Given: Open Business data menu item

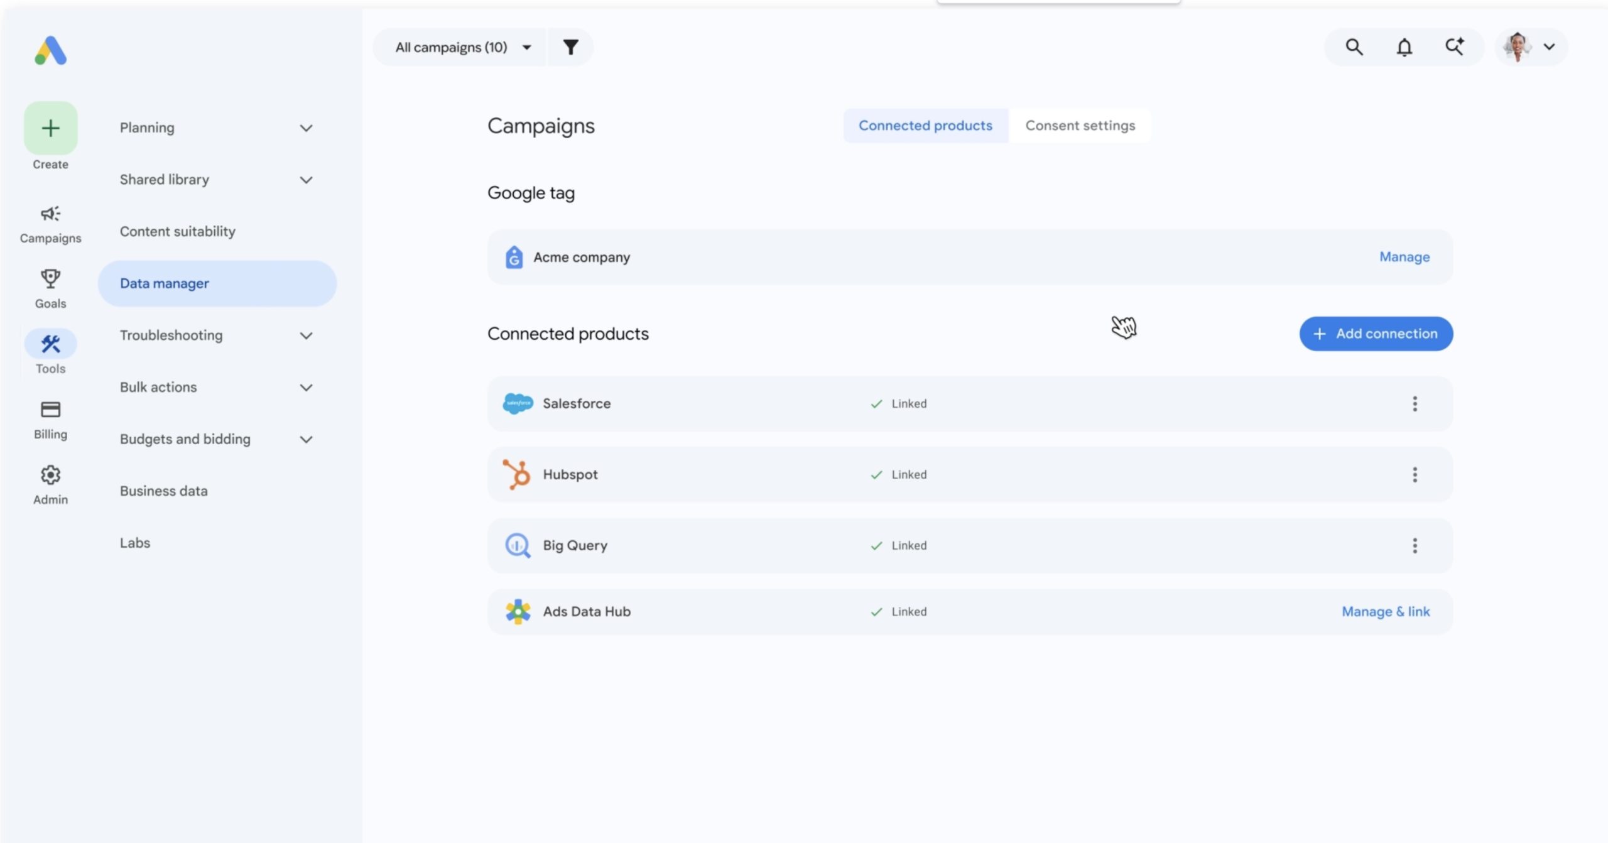Looking at the screenshot, I should coord(163,491).
